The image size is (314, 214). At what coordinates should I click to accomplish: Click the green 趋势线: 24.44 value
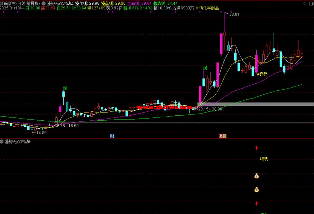pyautogui.click(x=165, y=3)
